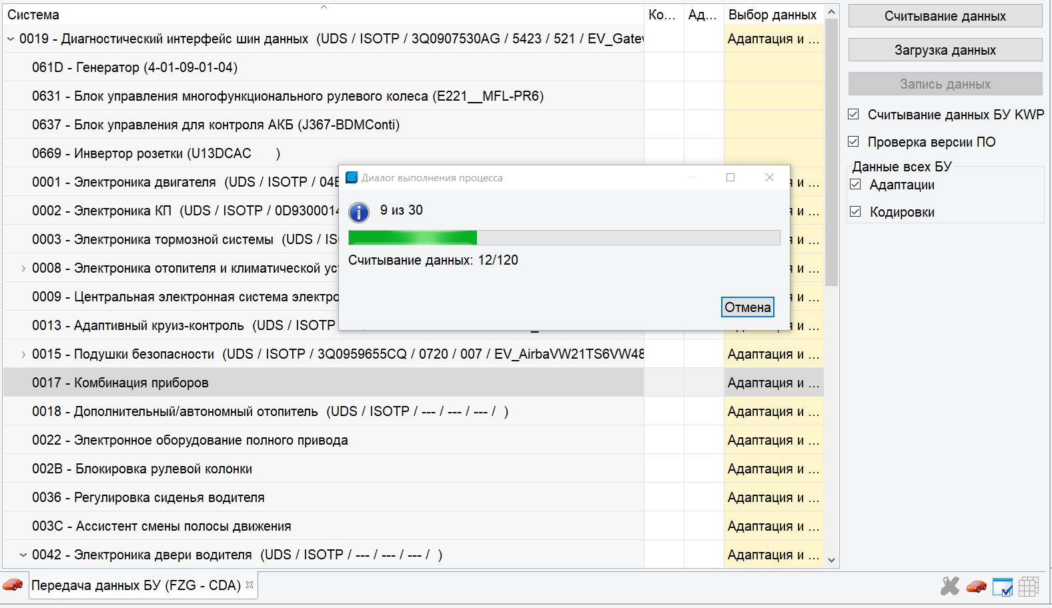The image size is (1052, 608).
Task: Select row '0001 - Электроника двигателя'
Action: click(171, 182)
